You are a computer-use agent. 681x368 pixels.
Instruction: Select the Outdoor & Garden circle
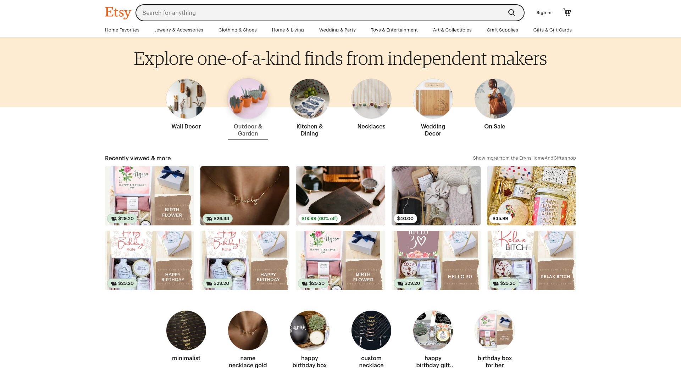coord(248,99)
